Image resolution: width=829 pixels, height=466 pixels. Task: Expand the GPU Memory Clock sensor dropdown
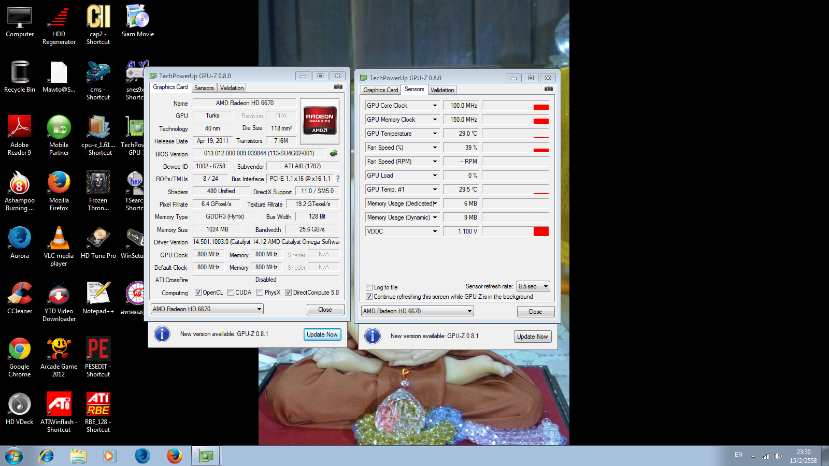pos(435,120)
